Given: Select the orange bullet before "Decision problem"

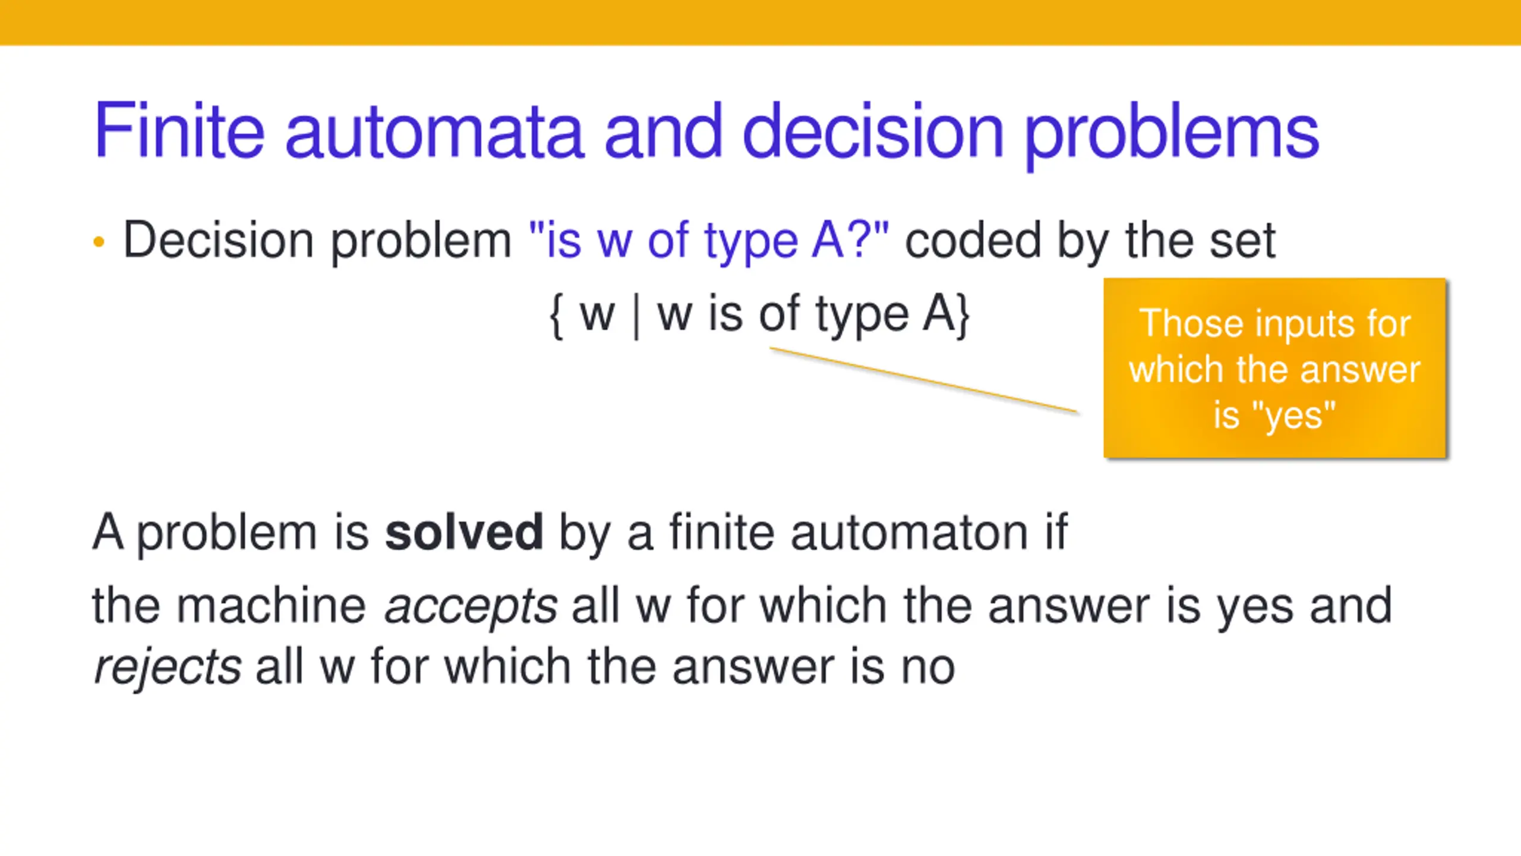Looking at the screenshot, I should pyautogui.click(x=99, y=242).
